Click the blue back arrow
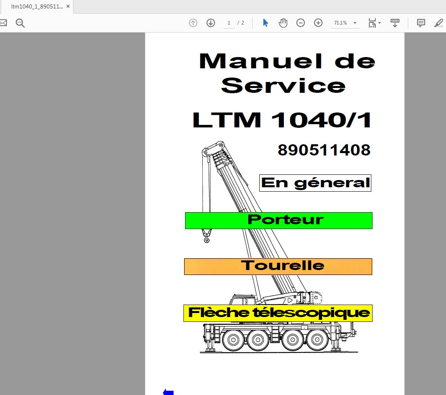The image size is (446, 395). click(168, 392)
